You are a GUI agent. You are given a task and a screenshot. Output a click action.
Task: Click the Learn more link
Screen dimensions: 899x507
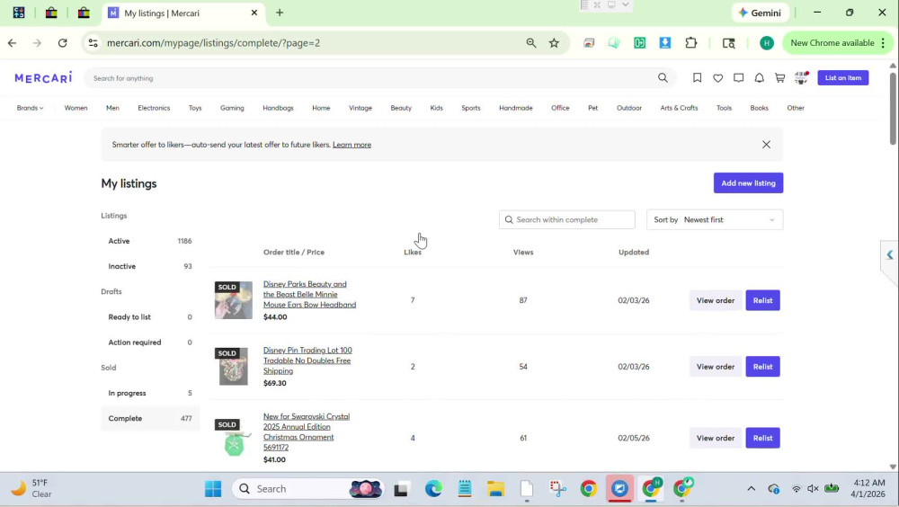click(x=352, y=145)
